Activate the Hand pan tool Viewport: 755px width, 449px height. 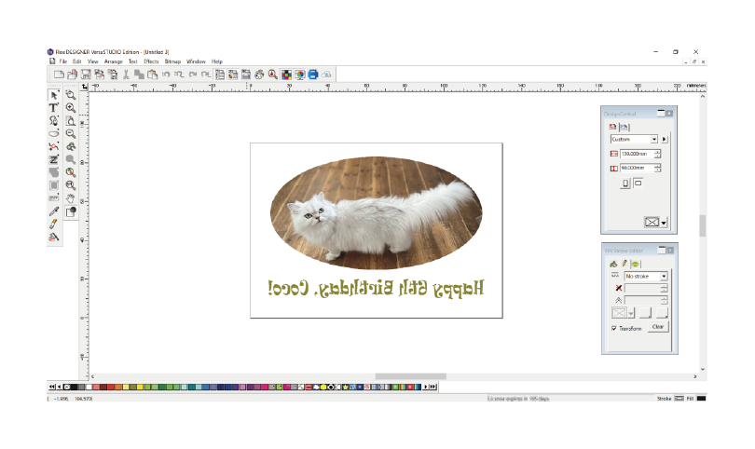[x=71, y=198]
